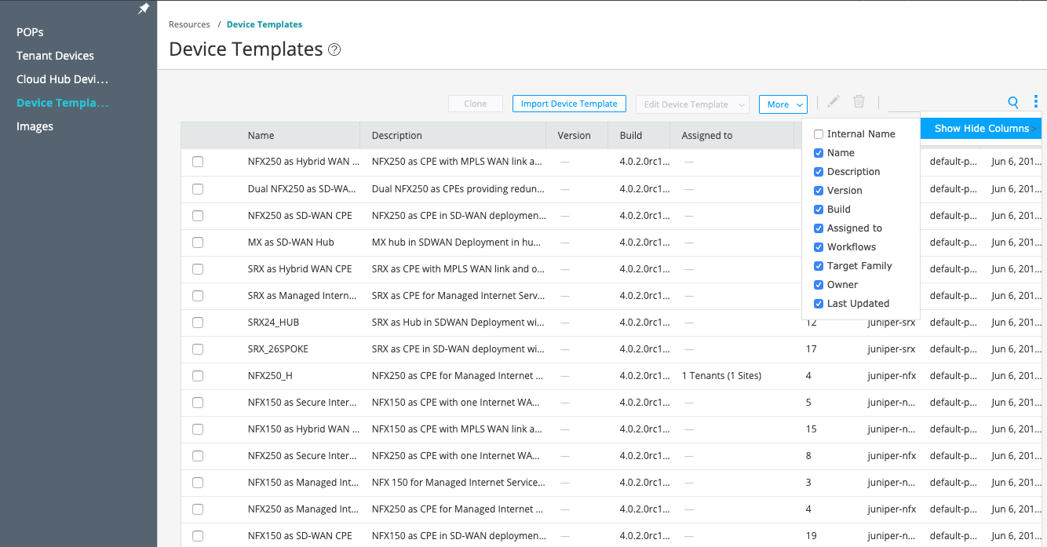Image resolution: width=1047 pixels, height=547 pixels.
Task: Open the Images sidebar entry
Action: pyautogui.click(x=35, y=126)
